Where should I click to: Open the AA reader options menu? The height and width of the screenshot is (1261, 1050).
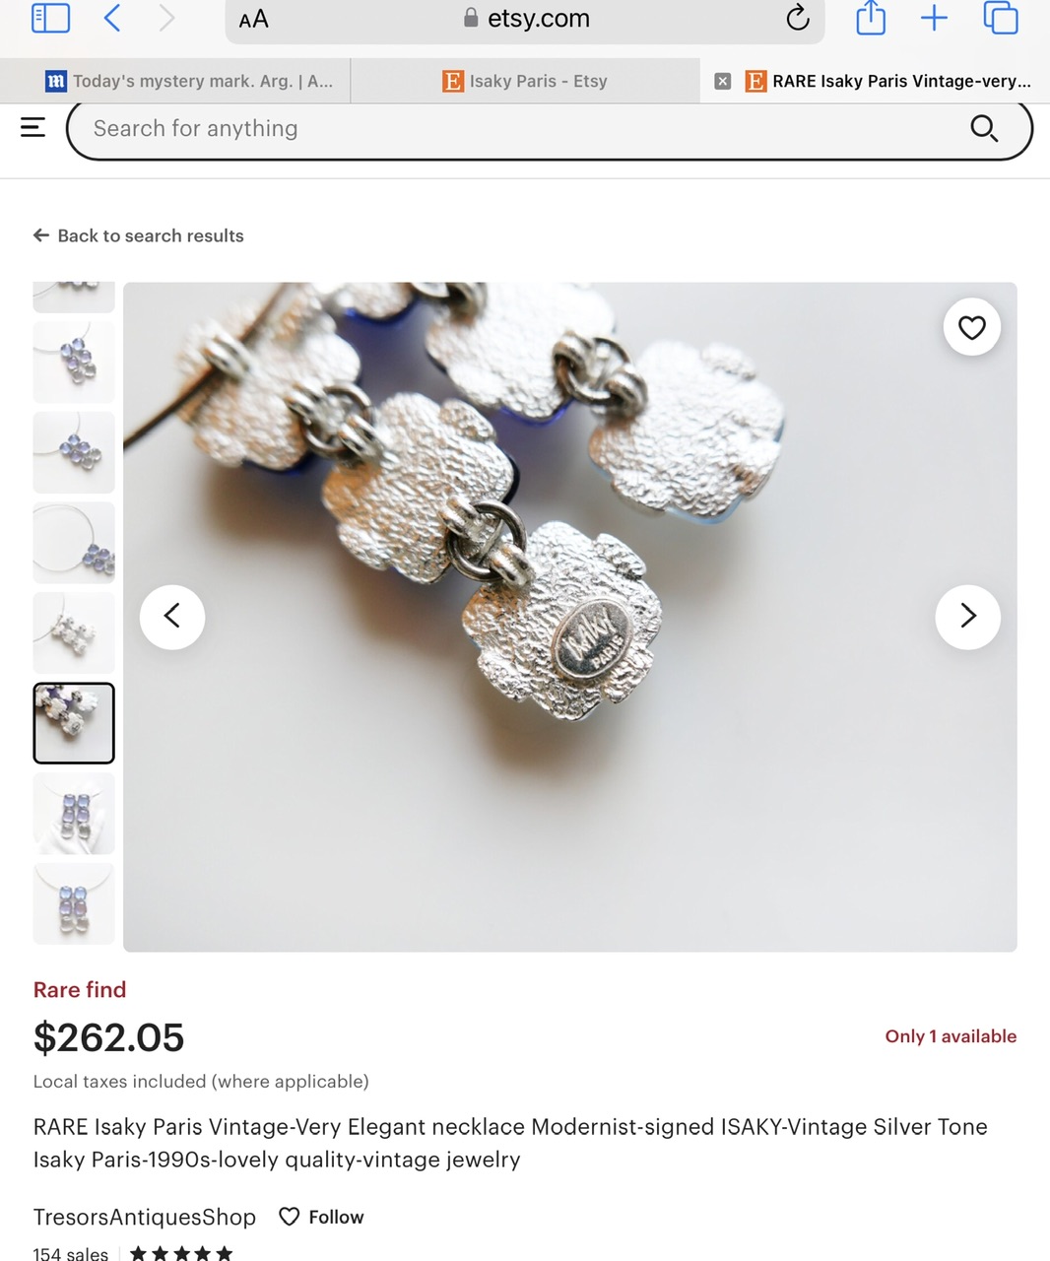click(253, 20)
